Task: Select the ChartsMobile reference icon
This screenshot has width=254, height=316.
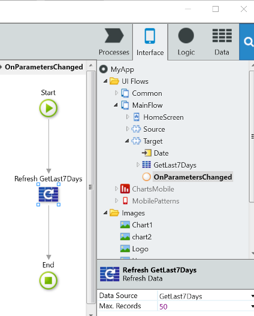Action: (x=125, y=189)
